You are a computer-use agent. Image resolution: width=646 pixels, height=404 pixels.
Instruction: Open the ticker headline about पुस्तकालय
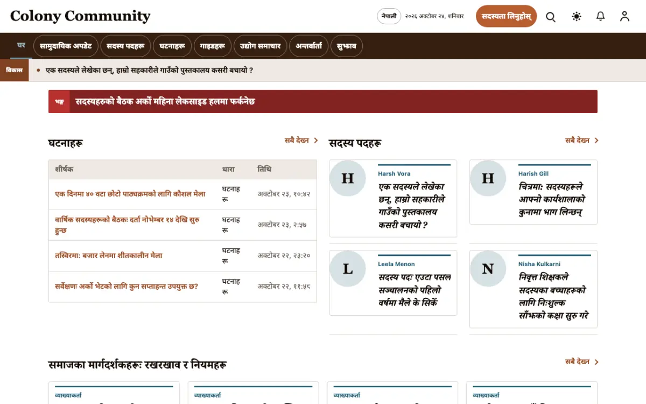pos(150,70)
